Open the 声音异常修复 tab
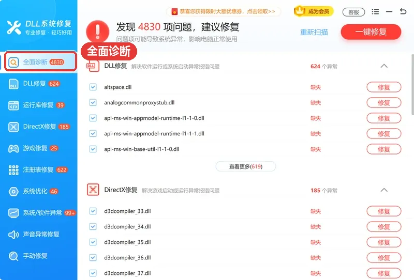This screenshot has width=414, height=280. tap(38, 235)
